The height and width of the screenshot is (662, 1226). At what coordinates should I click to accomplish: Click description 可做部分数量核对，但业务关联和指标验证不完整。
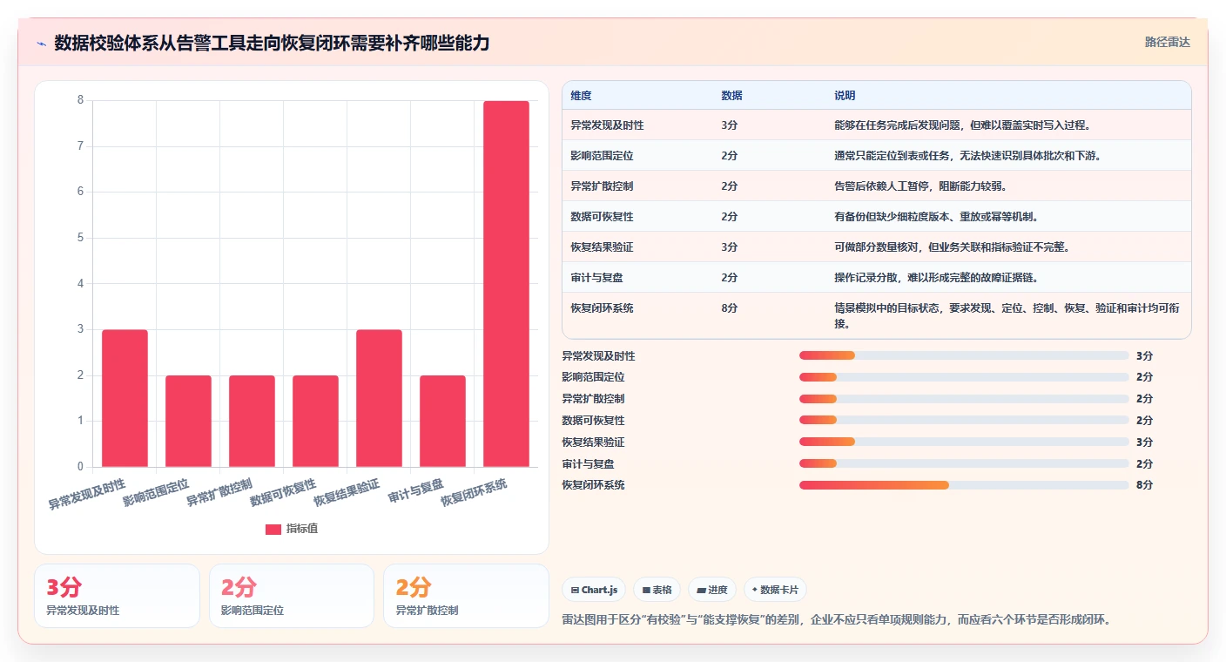952,247
